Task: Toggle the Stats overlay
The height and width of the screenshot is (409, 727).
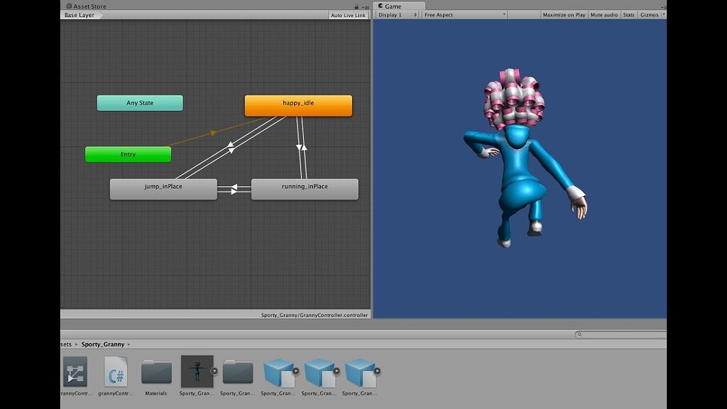Action: tap(628, 13)
